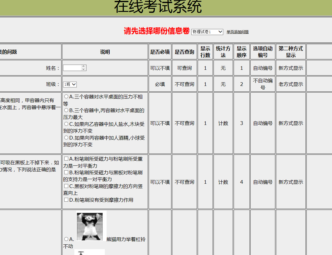Click the 是否必填 column header
332x255 pixels.
tap(160, 52)
